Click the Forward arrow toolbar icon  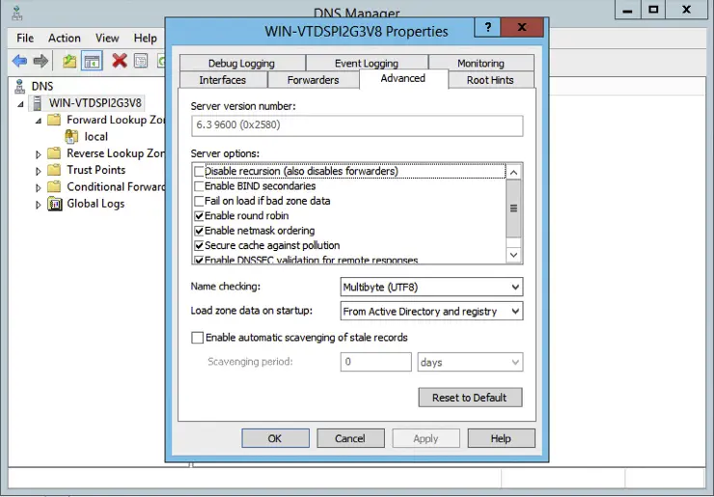coord(41,62)
